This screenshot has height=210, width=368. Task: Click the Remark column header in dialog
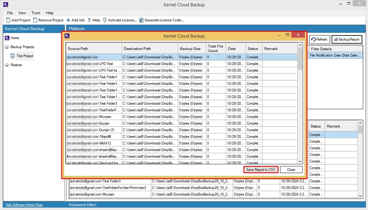[280, 48]
